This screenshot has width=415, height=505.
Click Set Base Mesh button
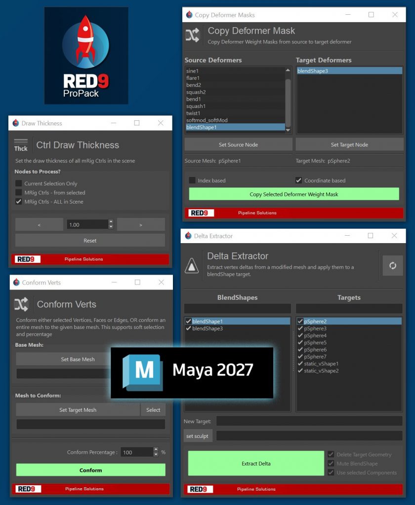point(78,359)
